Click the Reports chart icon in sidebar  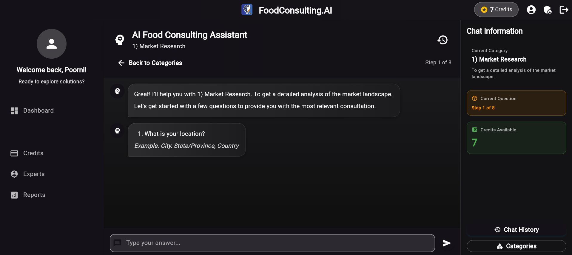click(14, 195)
